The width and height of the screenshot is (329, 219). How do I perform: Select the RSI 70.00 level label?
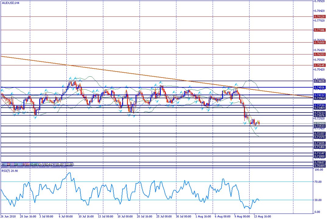(318, 182)
